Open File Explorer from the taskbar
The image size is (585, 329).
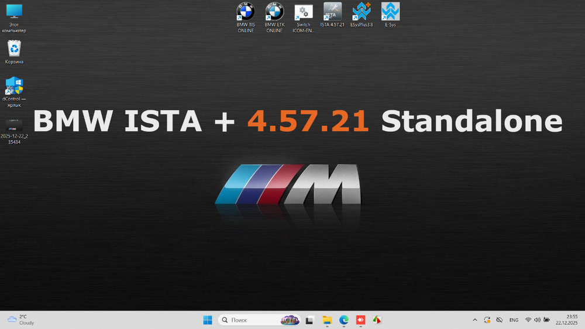coord(327,320)
